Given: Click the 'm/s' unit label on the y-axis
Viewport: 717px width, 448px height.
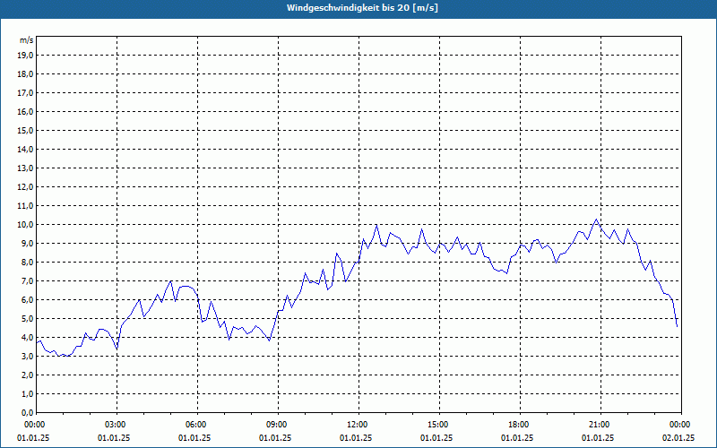Looking at the screenshot, I should tap(27, 40).
